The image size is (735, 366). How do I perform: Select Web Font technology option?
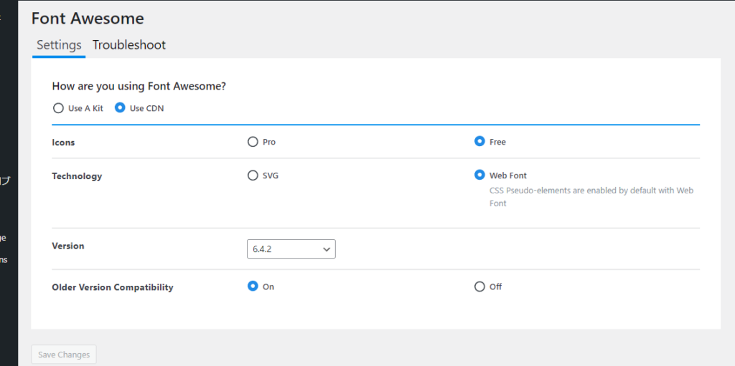(479, 175)
